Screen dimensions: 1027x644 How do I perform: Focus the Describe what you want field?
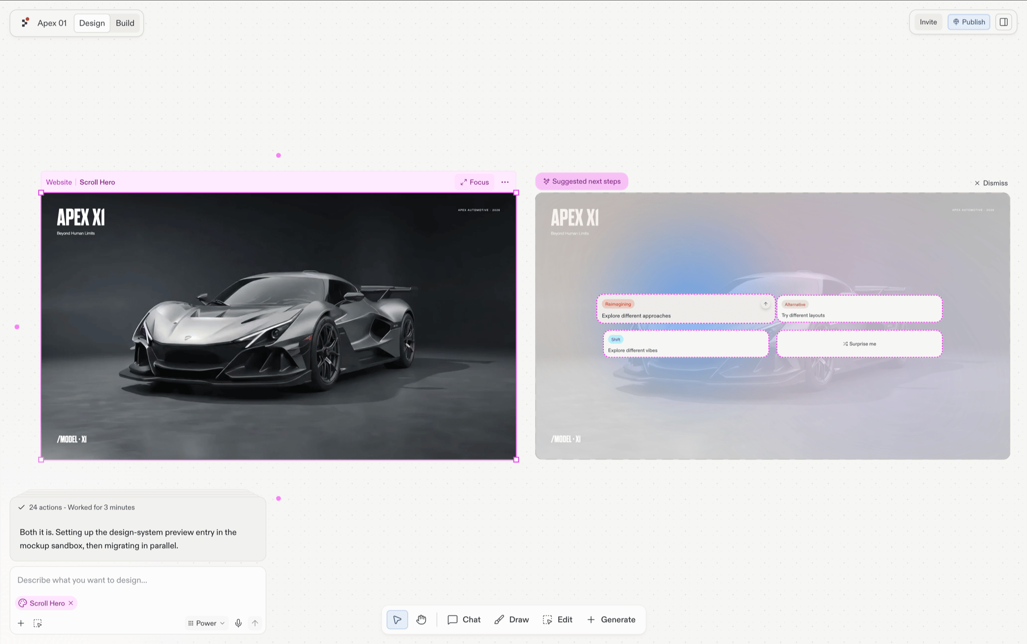click(138, 580)
